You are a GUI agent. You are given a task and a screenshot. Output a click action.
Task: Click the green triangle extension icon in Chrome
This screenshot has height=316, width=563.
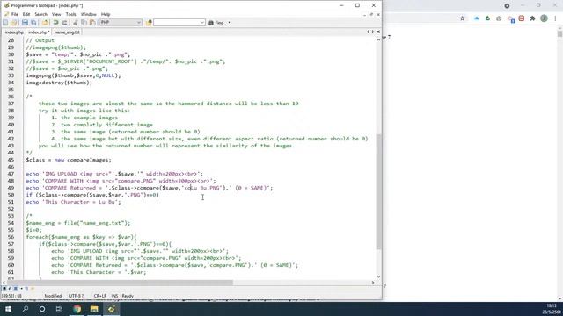[487, 18]
